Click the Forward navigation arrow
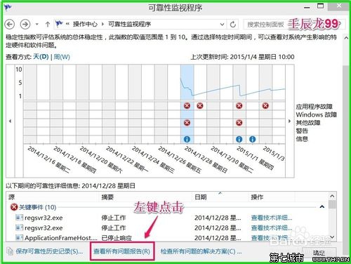 tap(25, 24)
